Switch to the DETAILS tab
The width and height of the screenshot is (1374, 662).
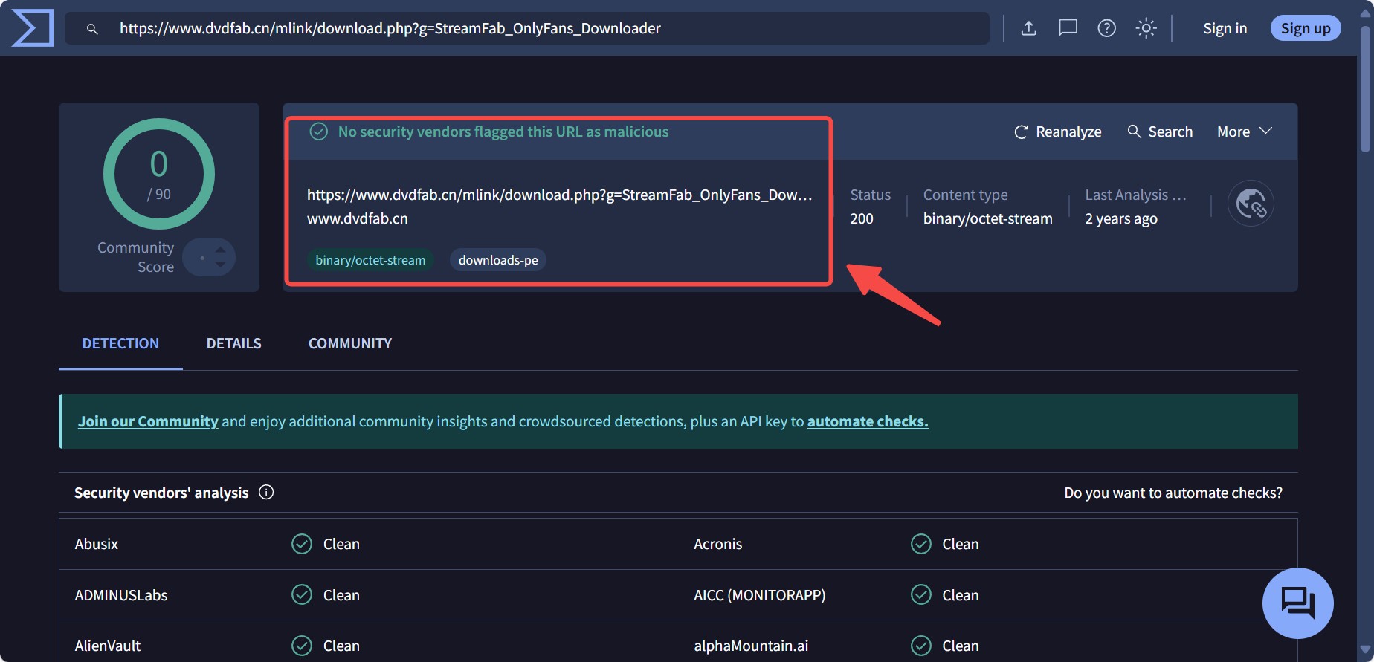point(233,343)
